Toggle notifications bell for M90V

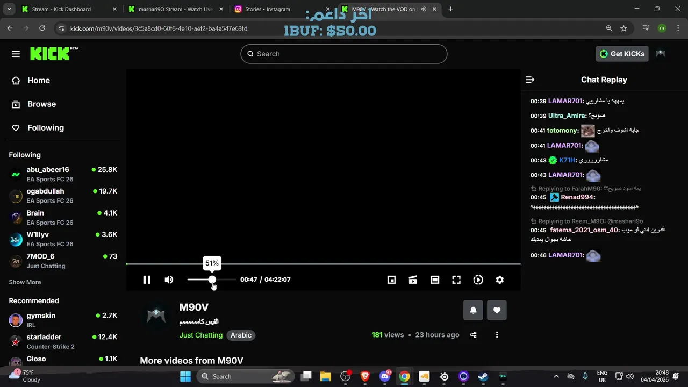(x=473, y=310)
